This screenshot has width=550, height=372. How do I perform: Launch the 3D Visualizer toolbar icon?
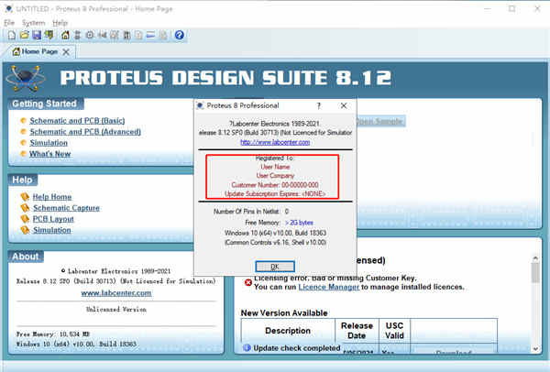102,35
